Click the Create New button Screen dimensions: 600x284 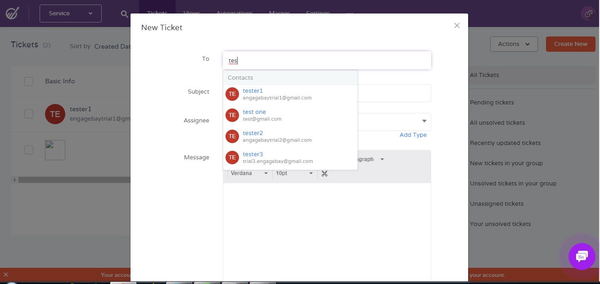(570, 44)
